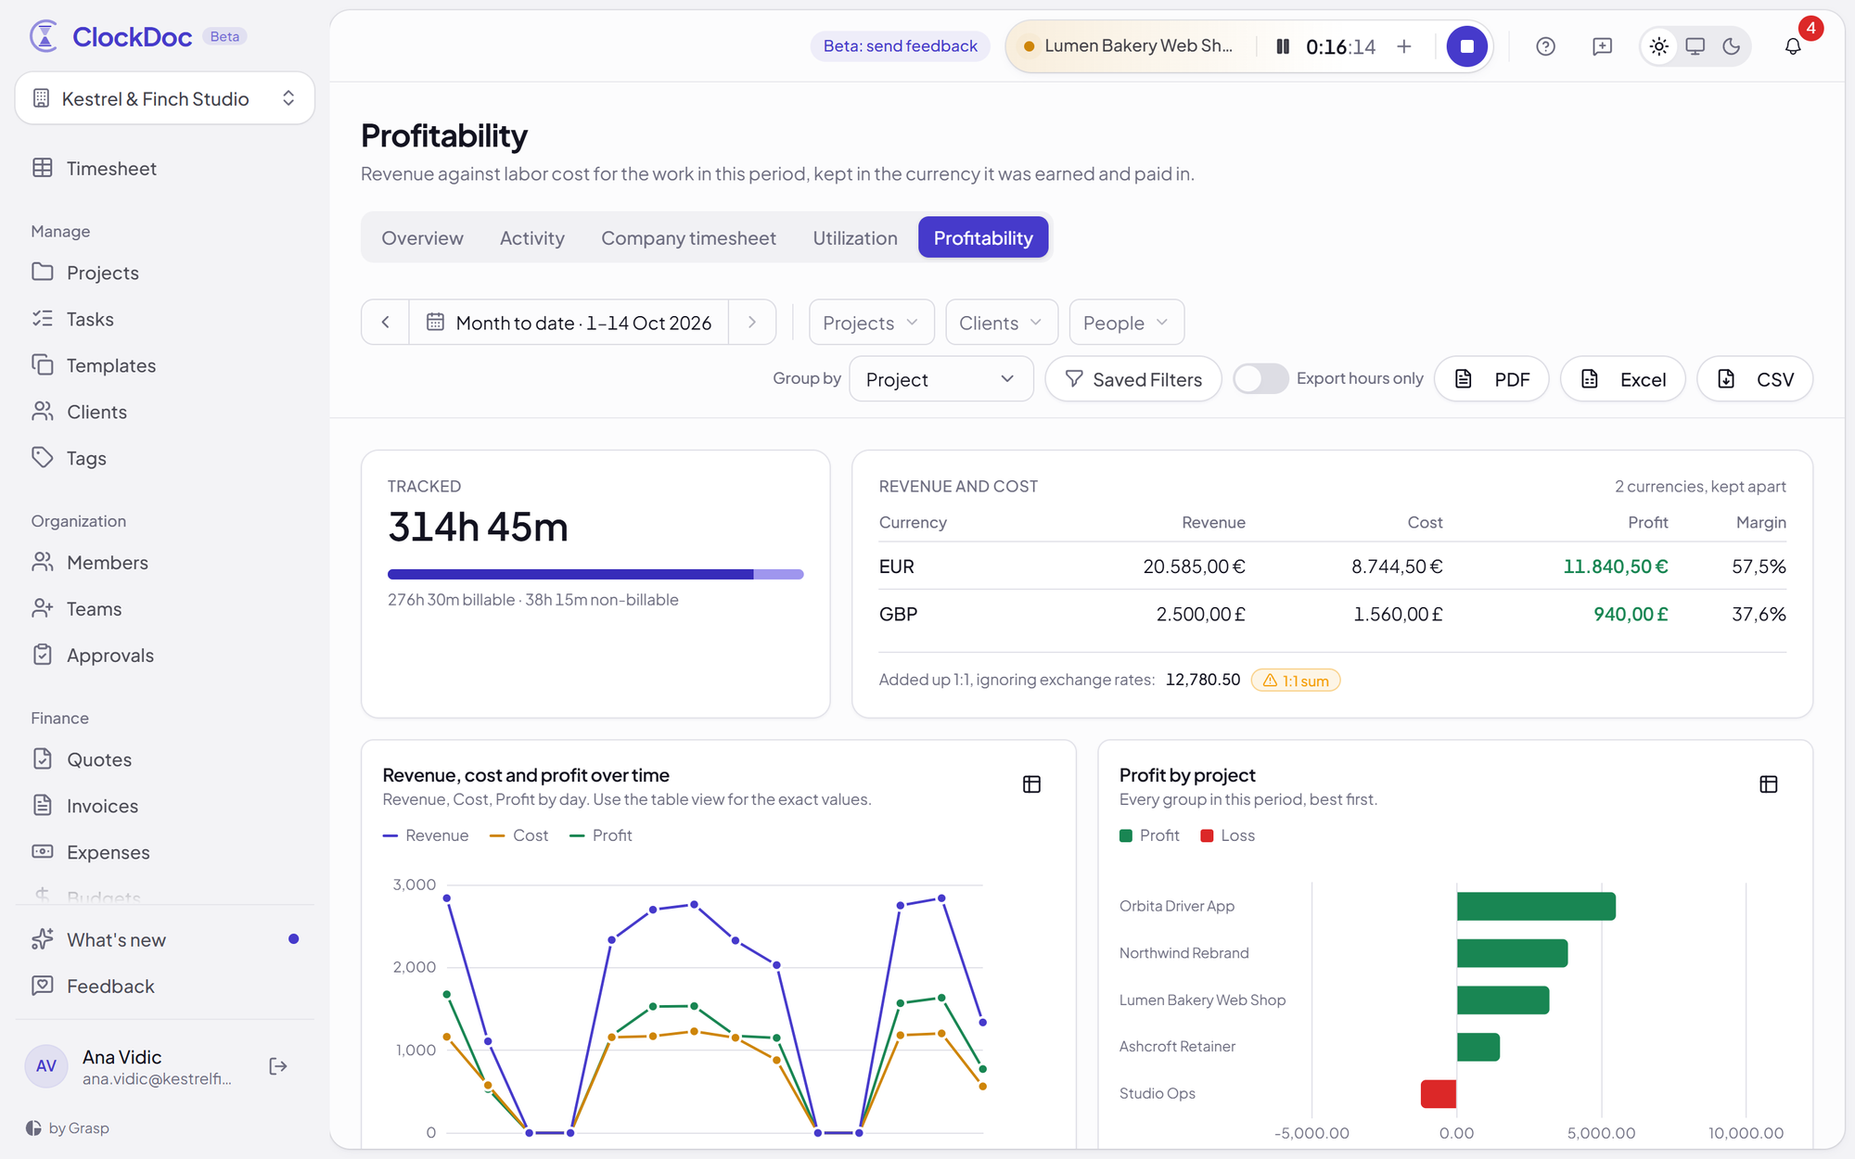Image resolution: width=1855 pixels, height=1159 pixels.
Task: Switch to light theme sun icon
Action: point(1659,46)
